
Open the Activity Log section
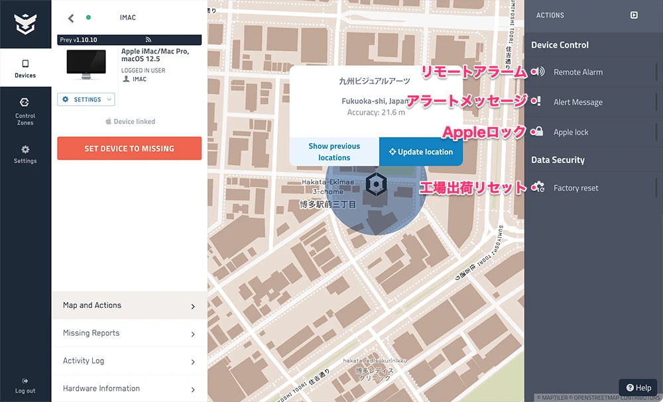pyautogui.click(x=129, y=361)
